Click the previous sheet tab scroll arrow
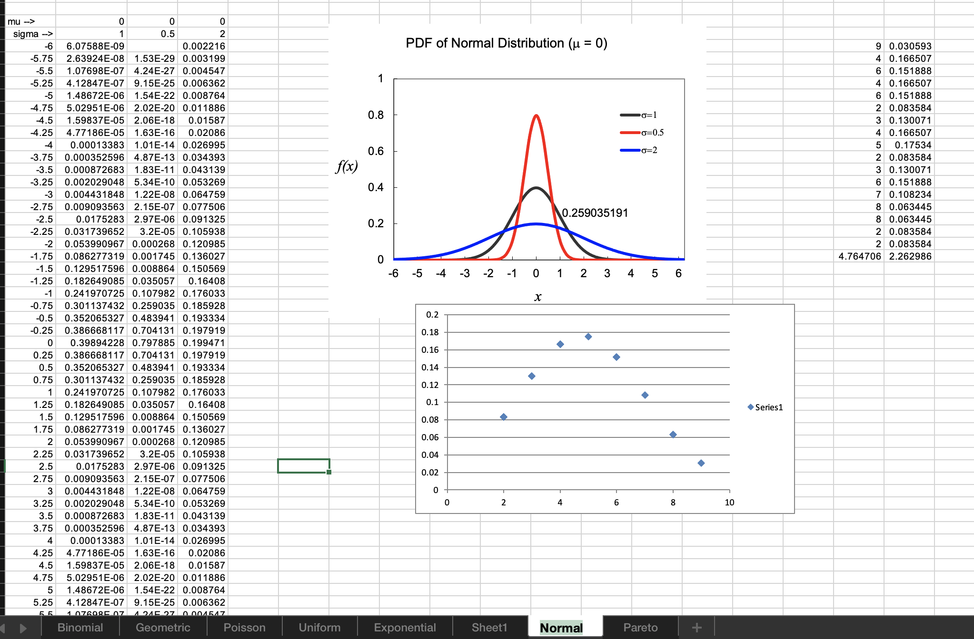The height and width of the screenshot is (639, 974). point(2,628)
